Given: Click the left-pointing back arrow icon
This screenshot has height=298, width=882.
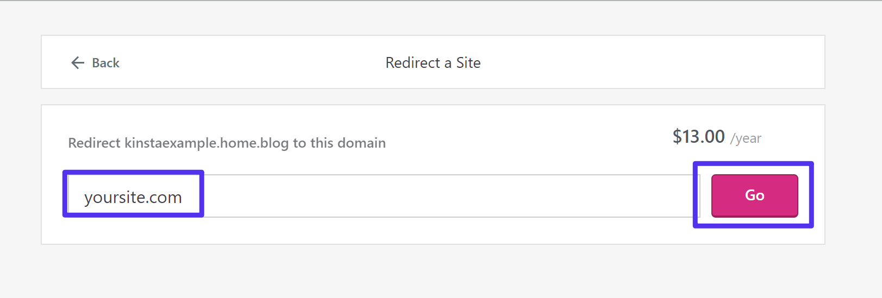Looking at the screenshot, I should tap(78, 63).
